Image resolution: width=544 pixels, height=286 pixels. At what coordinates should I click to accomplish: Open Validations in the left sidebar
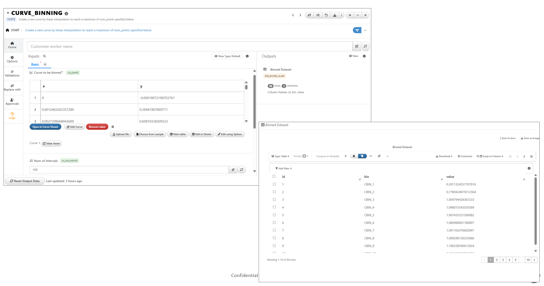tap(12, 73)
